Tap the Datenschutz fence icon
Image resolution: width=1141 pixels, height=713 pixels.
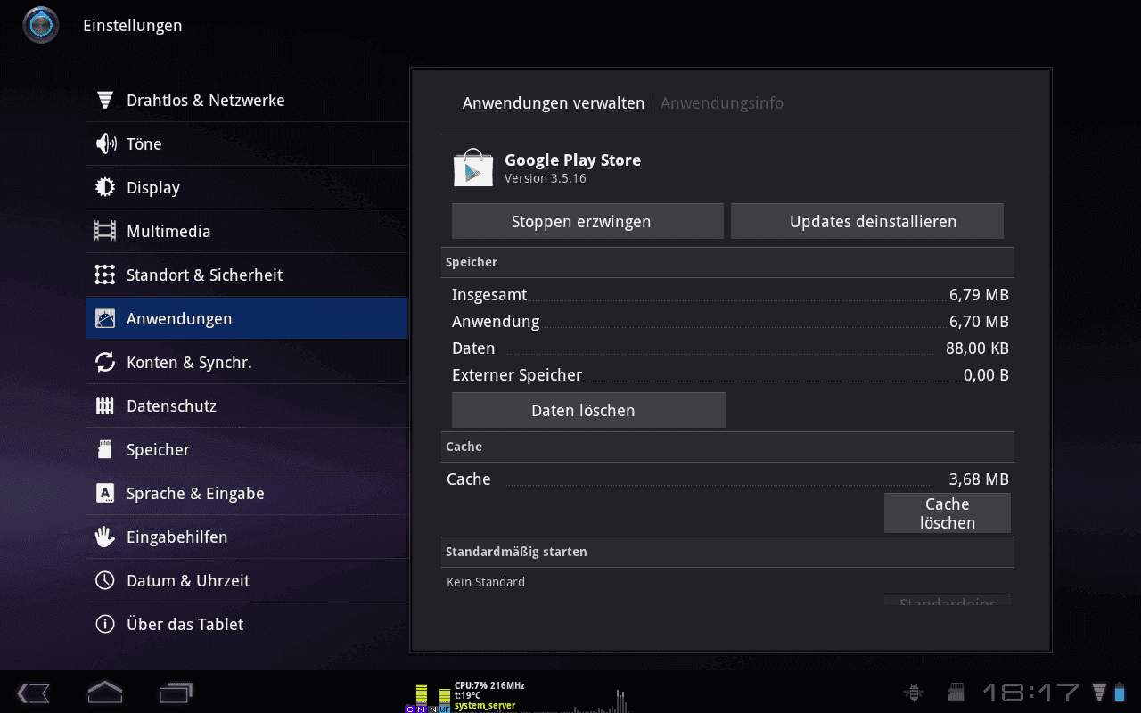point(105,406)
